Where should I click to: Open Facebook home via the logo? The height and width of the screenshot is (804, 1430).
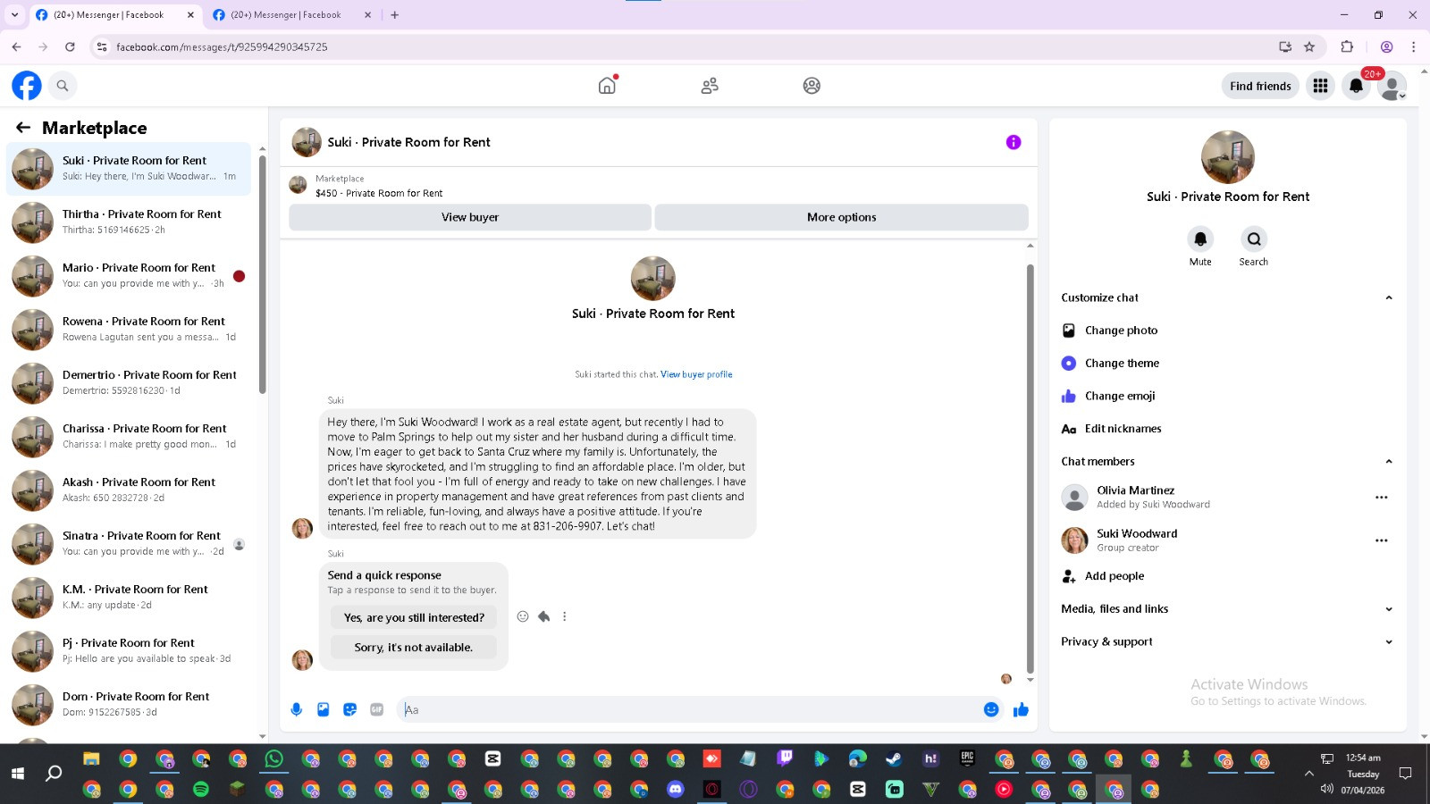pos(27,86)
